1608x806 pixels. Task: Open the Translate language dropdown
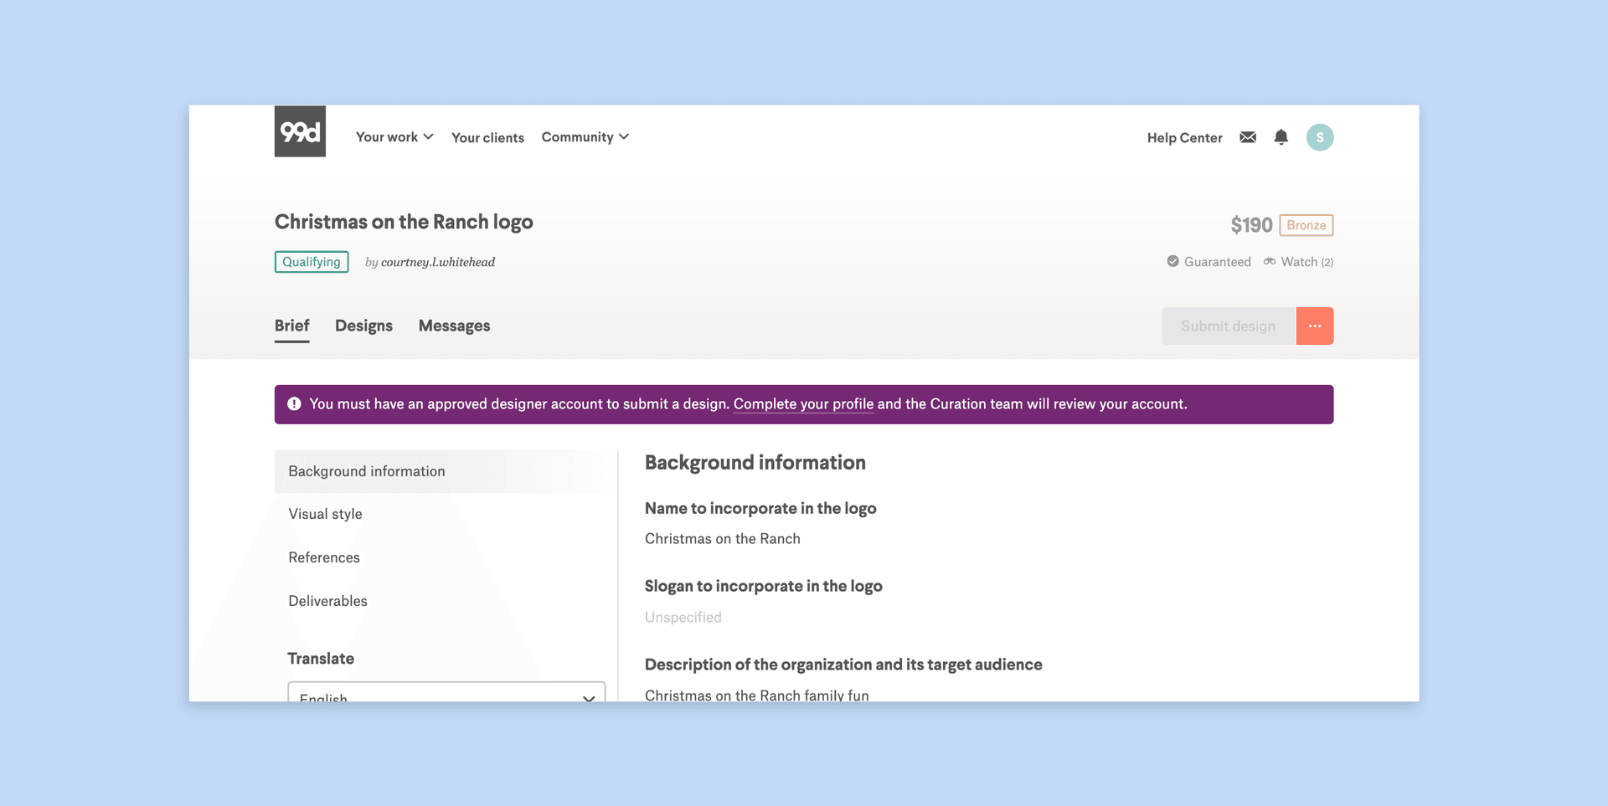pyautogui.click(x=446, y=694)
